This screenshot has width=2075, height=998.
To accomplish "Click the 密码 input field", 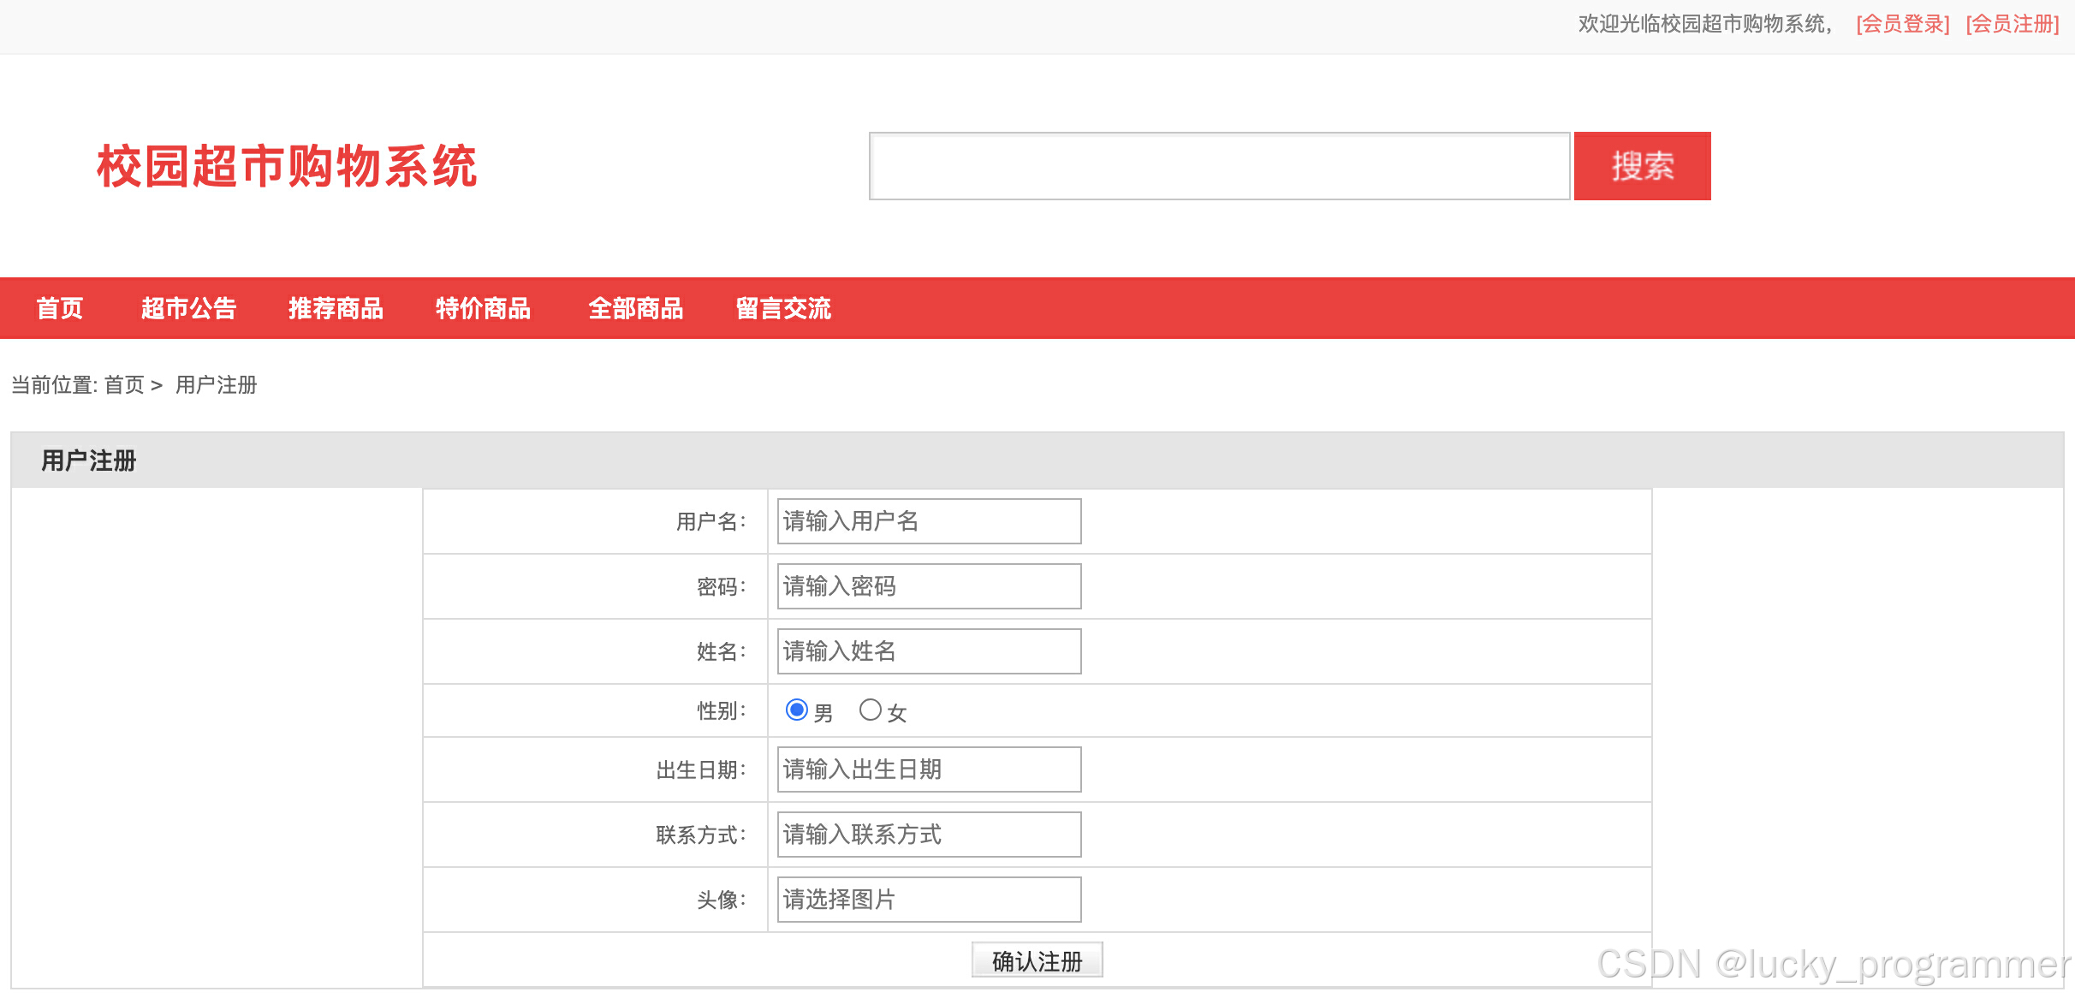I will point(929,586).
